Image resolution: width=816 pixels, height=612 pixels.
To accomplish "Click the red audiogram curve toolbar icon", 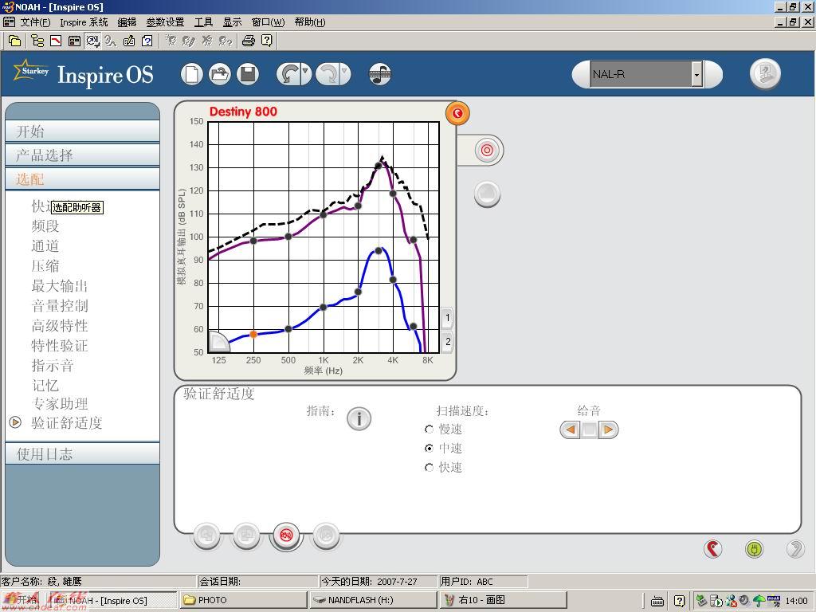I will 56,41.
